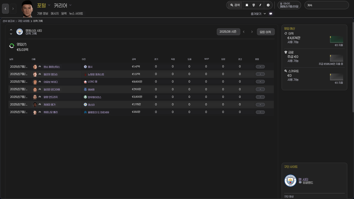Open the 2025/26 시즌 season selector
This screenshot has height=199, width=354.
pyautogui.click(x=228, y=32)
